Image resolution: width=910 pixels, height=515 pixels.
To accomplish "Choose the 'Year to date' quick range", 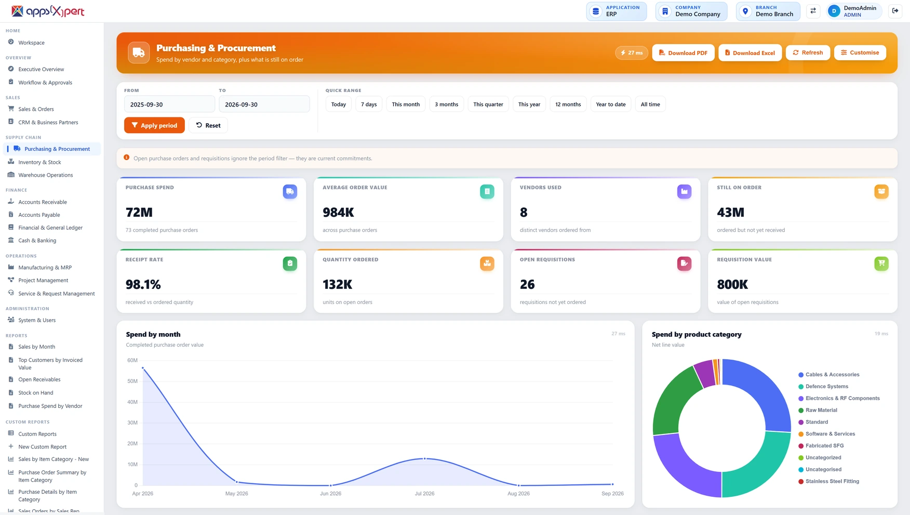I will point(611,104).
